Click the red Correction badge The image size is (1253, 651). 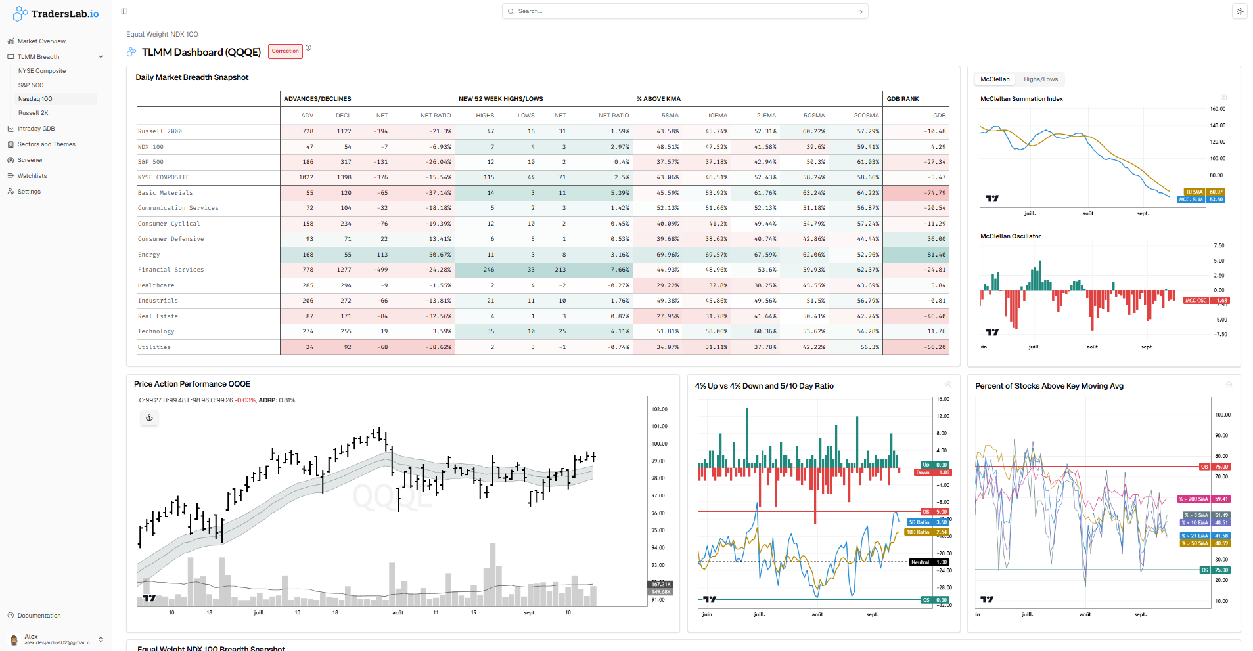tap(285, 51)
